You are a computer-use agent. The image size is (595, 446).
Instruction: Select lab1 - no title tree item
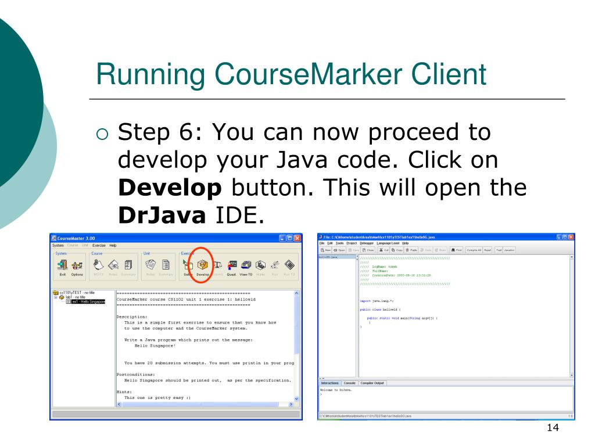[72, 297]
